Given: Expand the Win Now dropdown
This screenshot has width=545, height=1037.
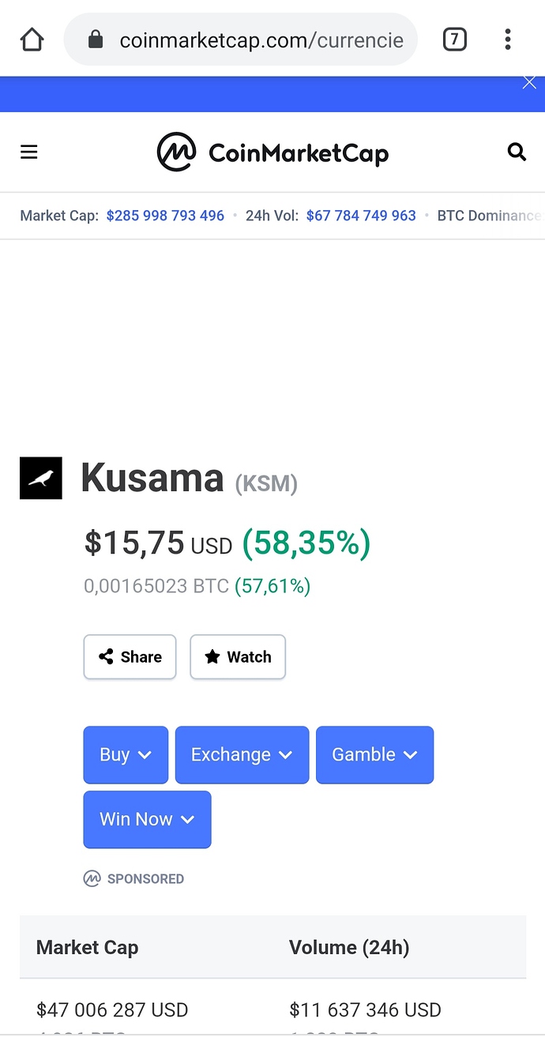Looking at the screenshot, I should tap(147, 820).
